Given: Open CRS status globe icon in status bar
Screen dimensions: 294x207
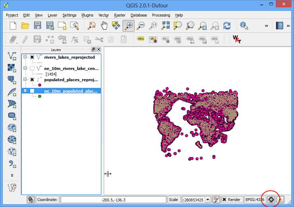Looking at the screenshot, I should click(x=271, y=200).
